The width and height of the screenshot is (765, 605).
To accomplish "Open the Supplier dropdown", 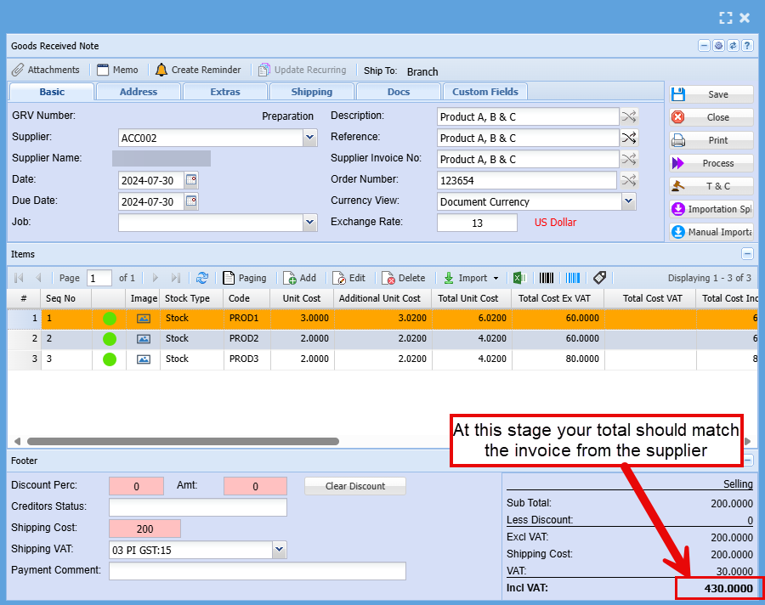I will point(309,138).
